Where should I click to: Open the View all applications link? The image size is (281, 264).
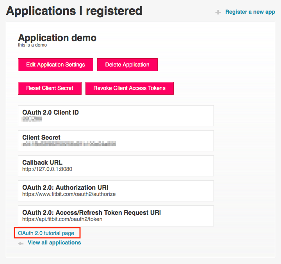(x=54, y=242)
